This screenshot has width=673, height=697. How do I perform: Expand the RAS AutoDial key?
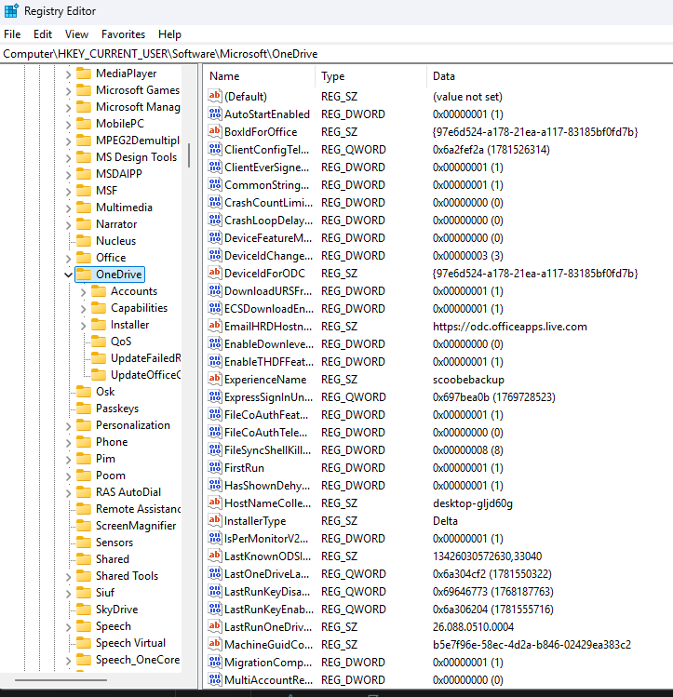[68, 493]
